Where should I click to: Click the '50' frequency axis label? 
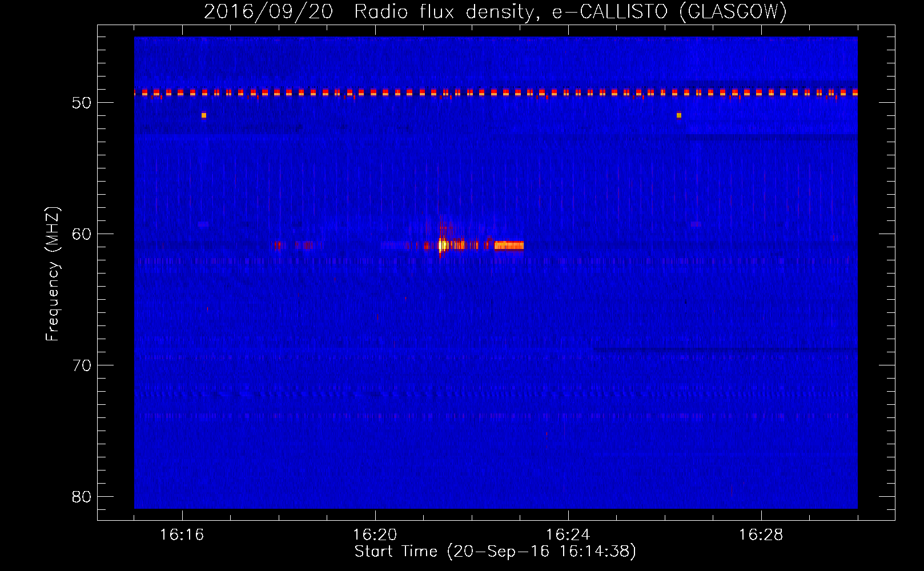pyautogui.click(x=82, y=103)
